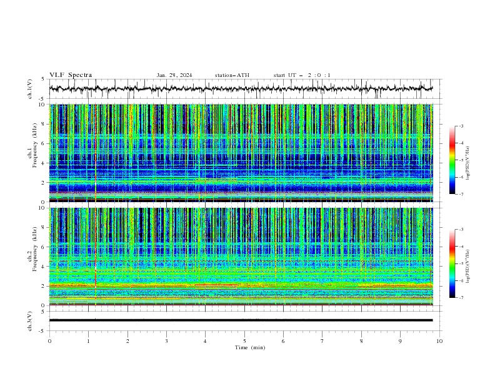Click the ch.2 'Frequency (kHz)' axis label
This screenshot has width=495, height=383.
click(35, 249)
